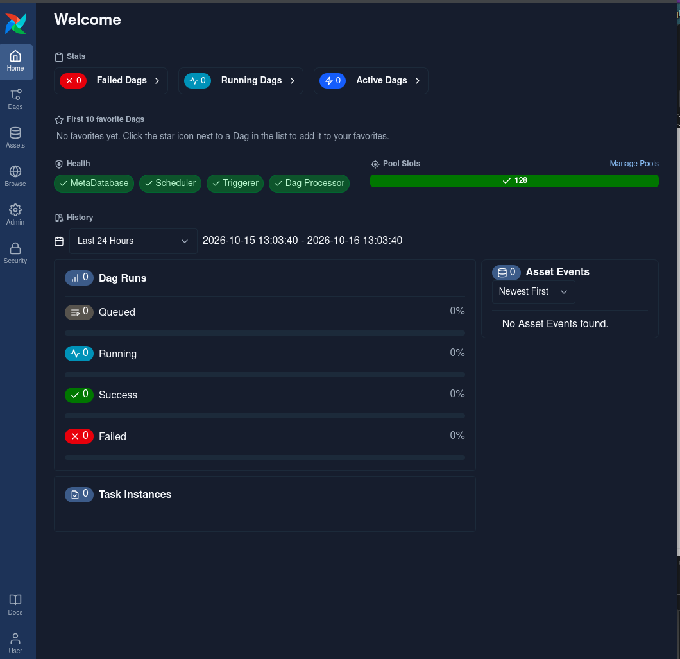
Task: Click the 'First 10 favorite Dags' label
Action: point(105,119)
